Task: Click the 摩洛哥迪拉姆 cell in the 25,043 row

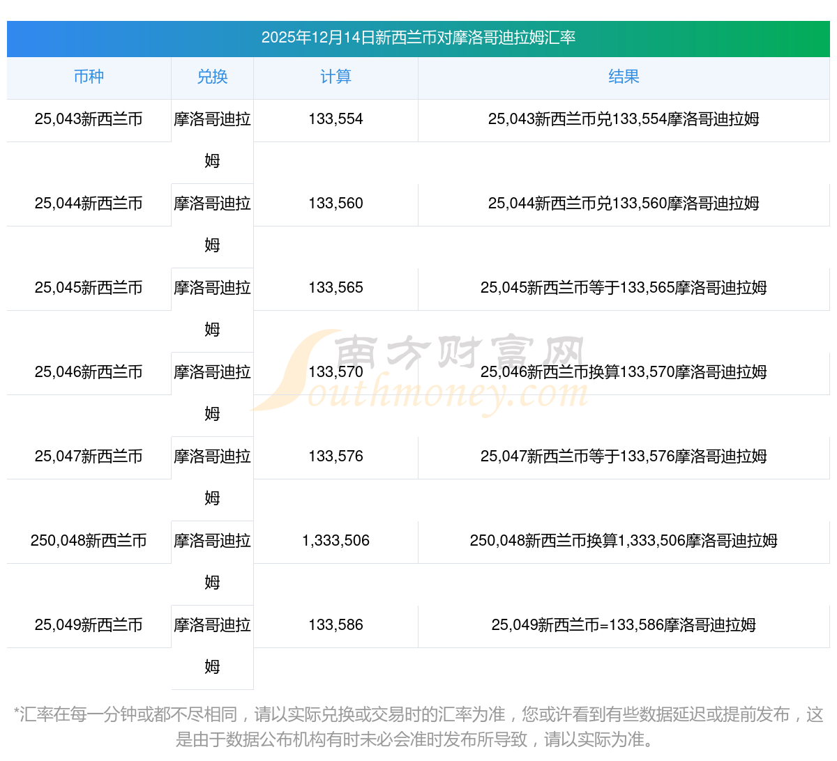Action: [212, 139]
